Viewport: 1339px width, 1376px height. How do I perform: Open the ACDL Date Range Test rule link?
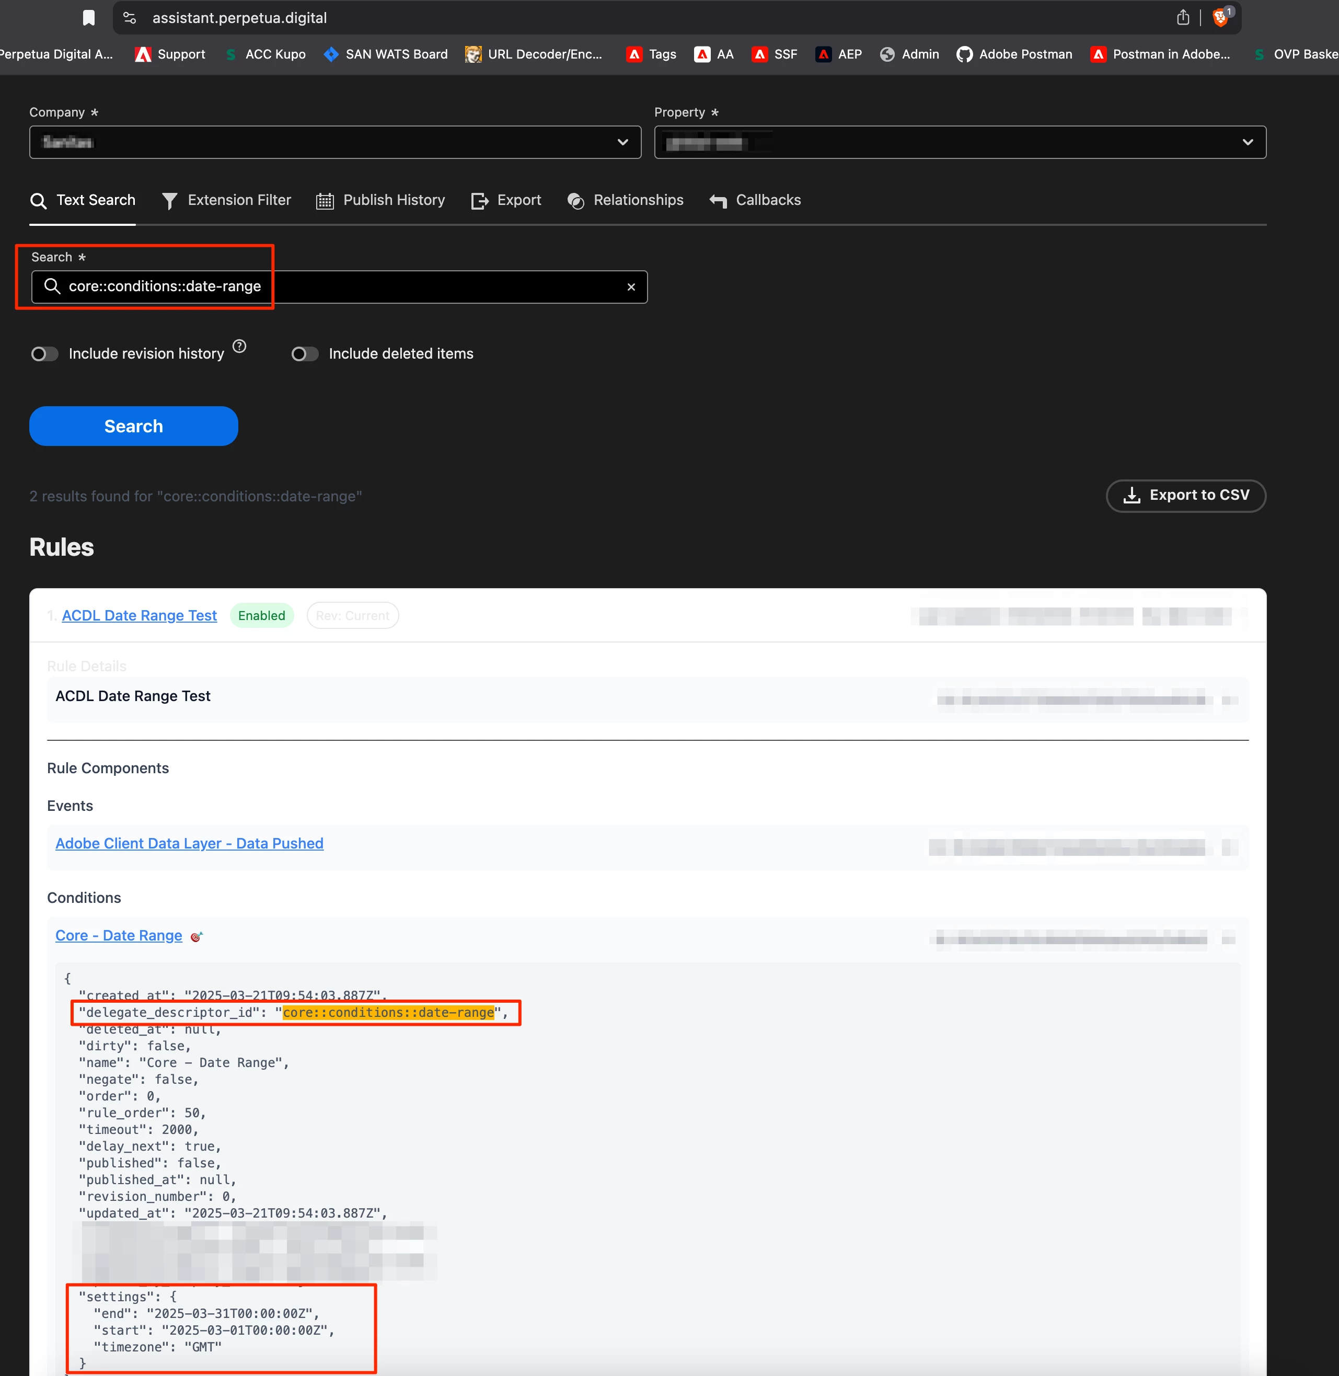[x=139, y=615]
